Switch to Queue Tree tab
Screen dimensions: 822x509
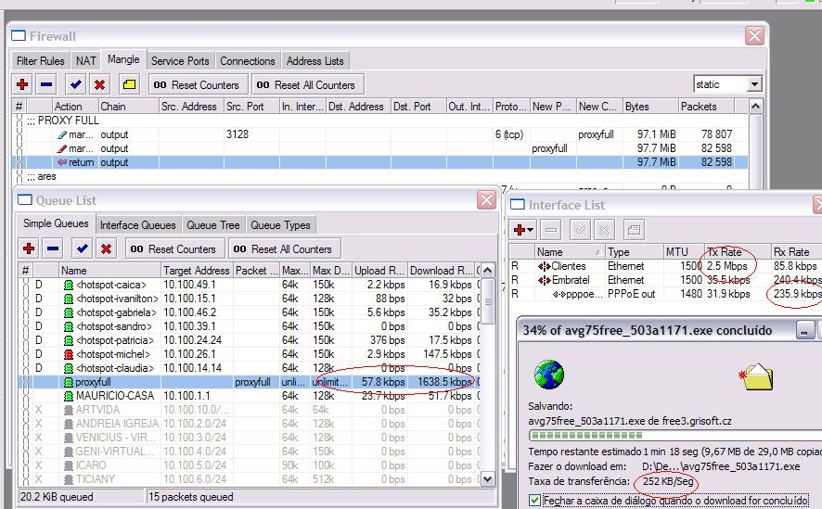[212, 225]
